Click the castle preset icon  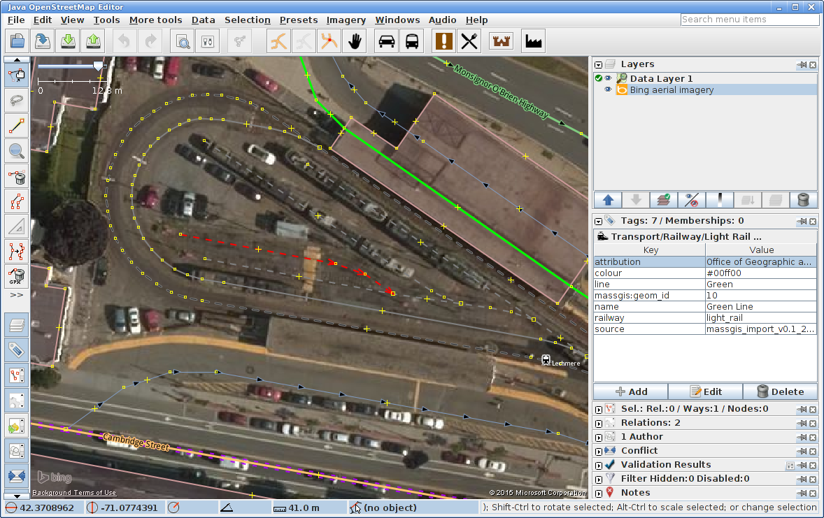[x=501, y=41]
